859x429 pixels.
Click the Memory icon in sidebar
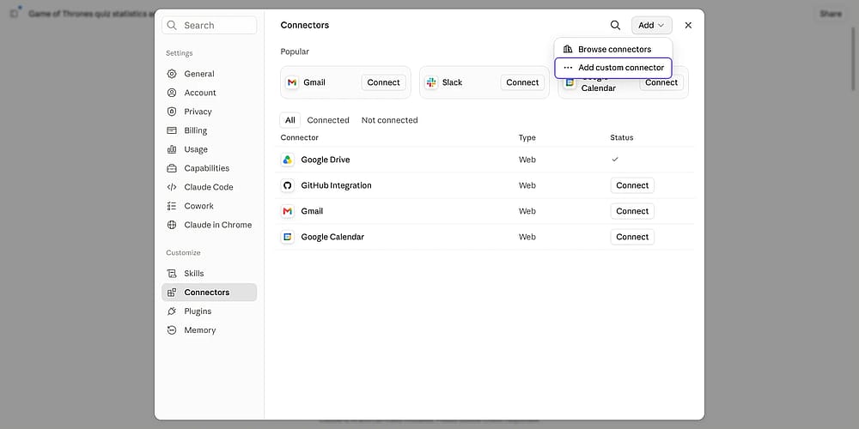172,330
